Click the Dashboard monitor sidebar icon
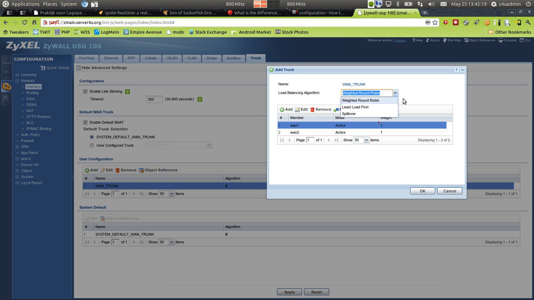The image size is (534, 300). 7,61
